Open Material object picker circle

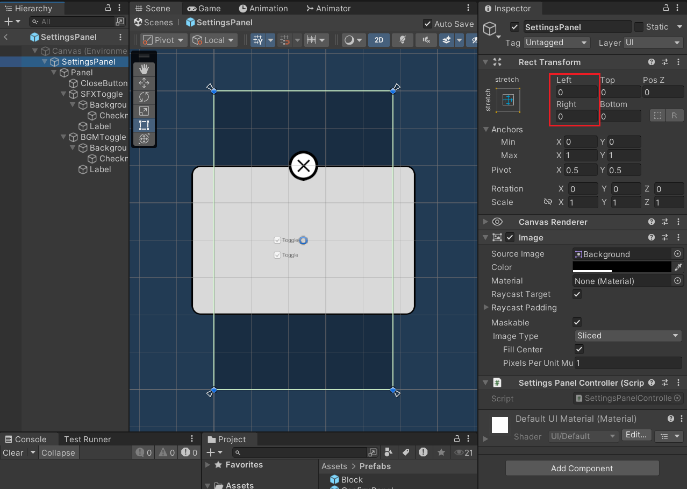[678, 281]
